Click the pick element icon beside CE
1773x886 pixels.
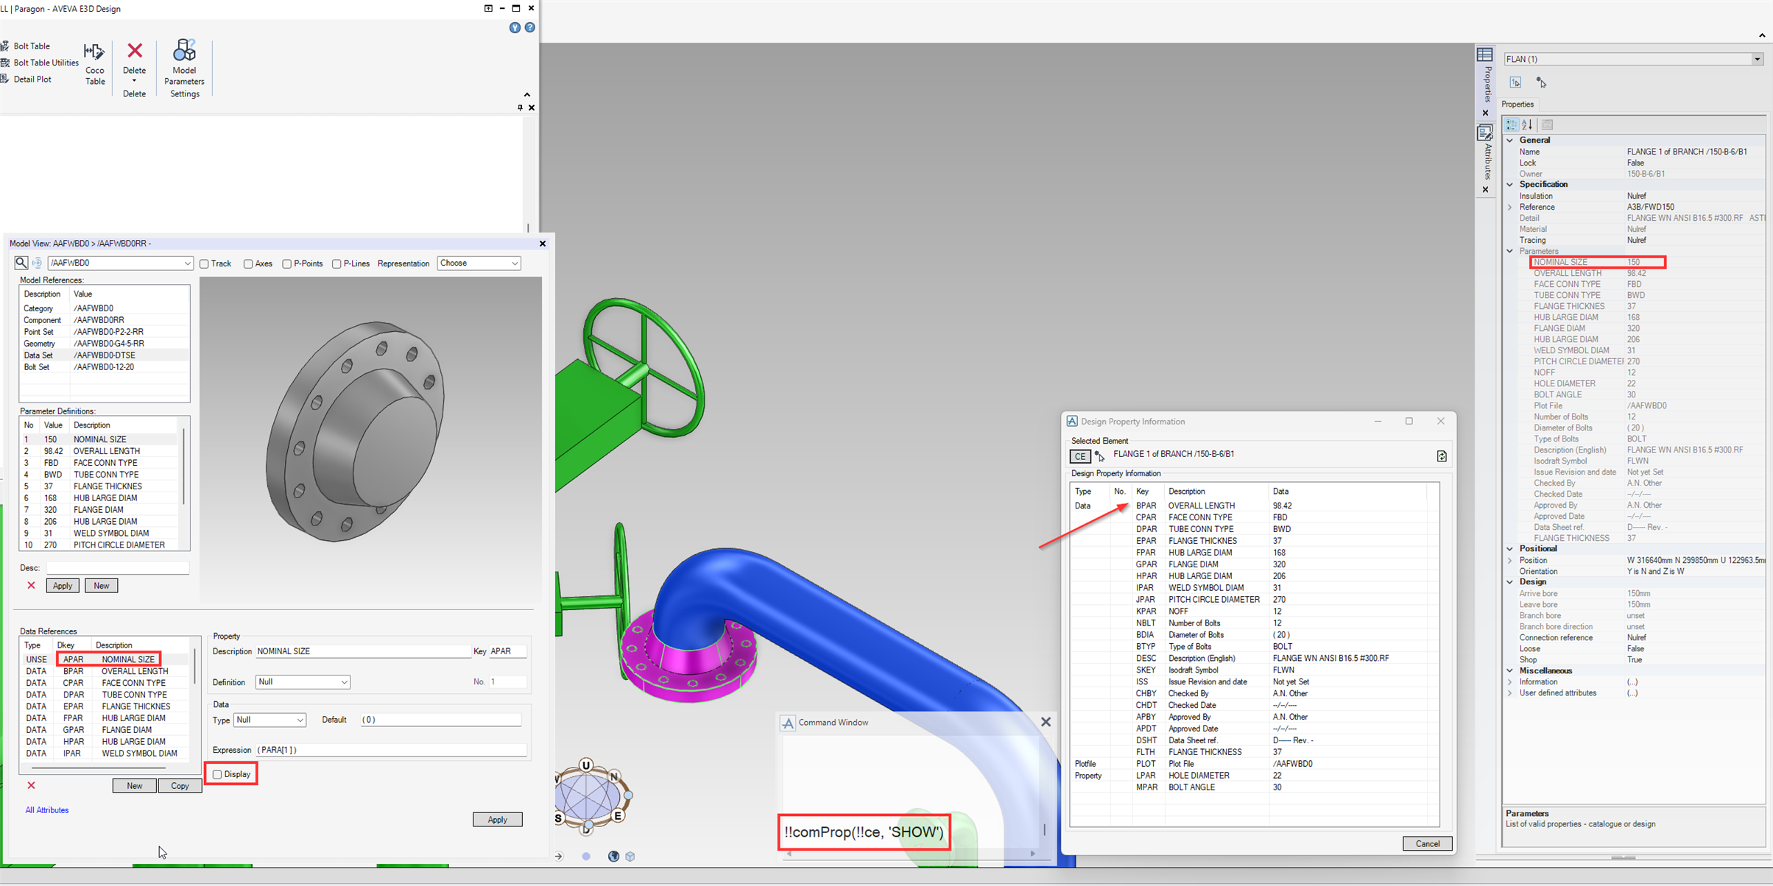[1099, 456]
